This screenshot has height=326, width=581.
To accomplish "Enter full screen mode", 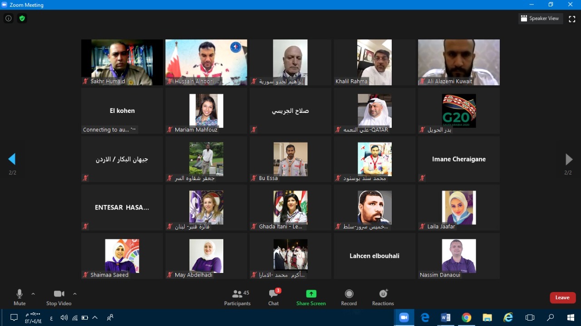I will tap(571, 19).
